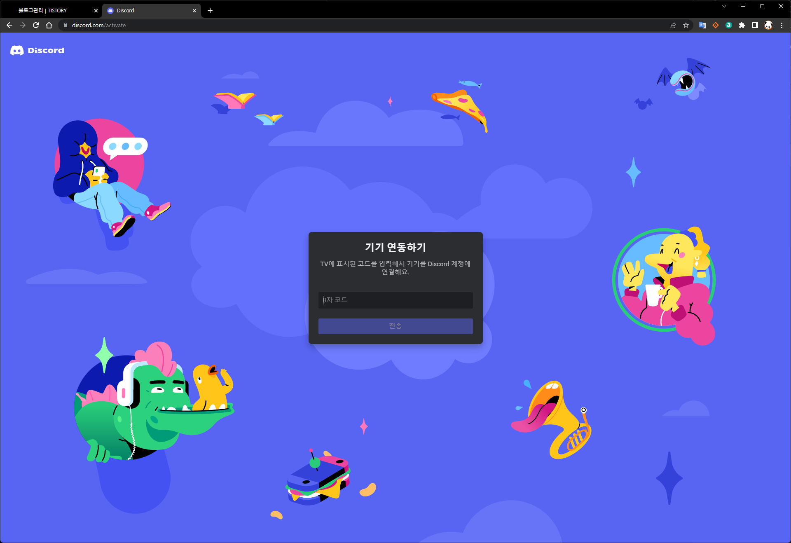This screenshot has height=543, width=791.
Task: Reload the current page
Action: [x=36, y=25]
